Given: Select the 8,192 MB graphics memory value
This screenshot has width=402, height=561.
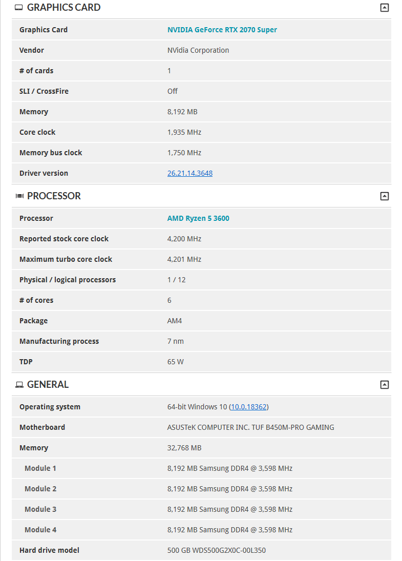Looking at the screenshot, I should click(182, 112).
